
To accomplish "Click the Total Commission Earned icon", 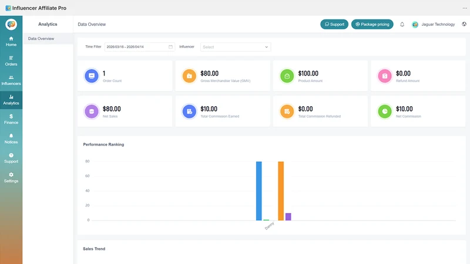I will point(189,111).
